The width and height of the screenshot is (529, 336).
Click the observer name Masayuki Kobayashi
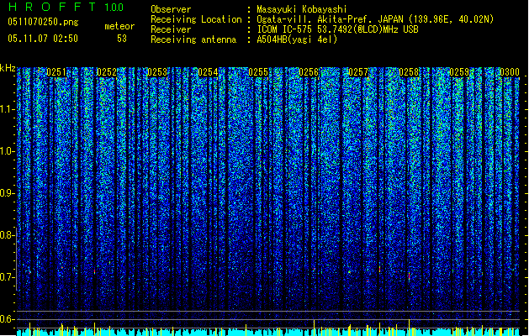[302, 9]
